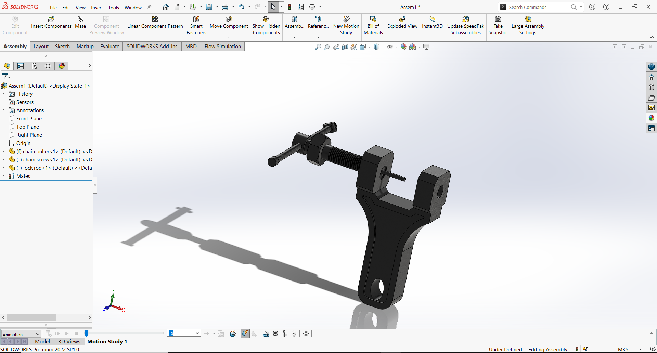Click MKS unit system in status bar
Screen dimensions: 657x353
623,349
